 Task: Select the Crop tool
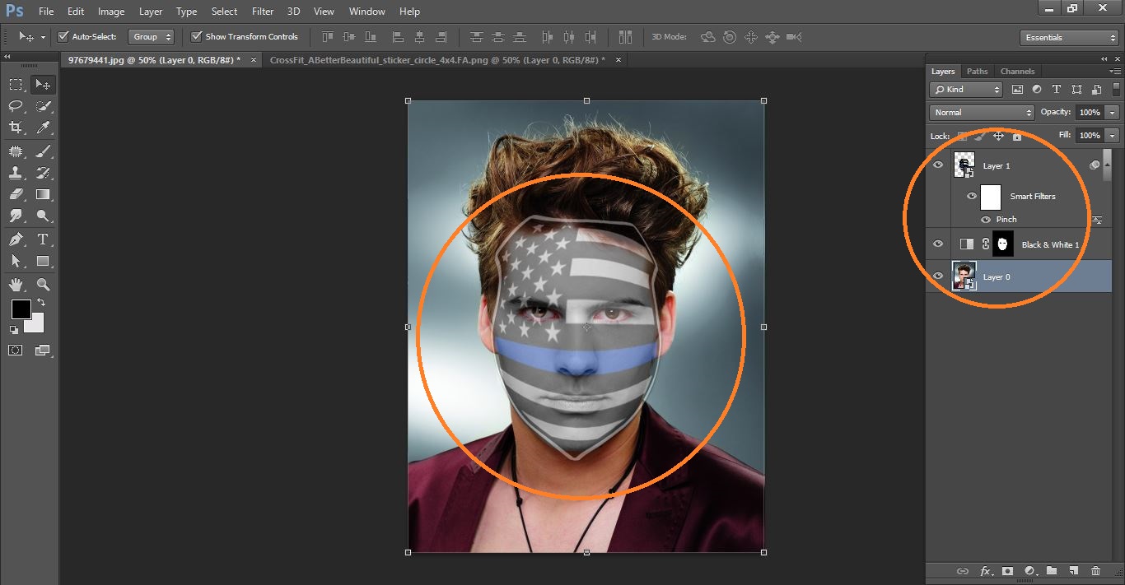[x=15, y=128]
